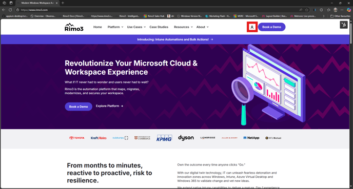Open the Intune Automations announcement banner

click(x=175, y=39)
